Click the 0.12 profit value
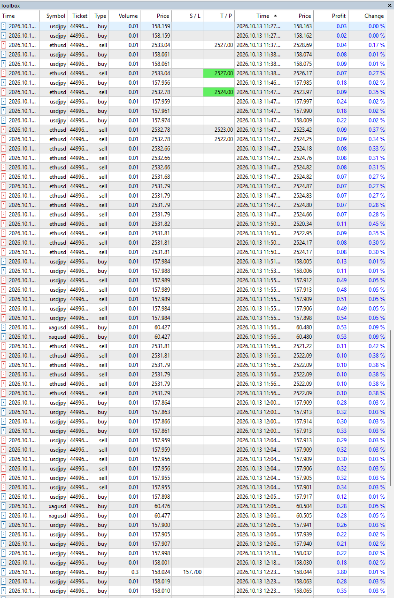This screenshot has width=394, height=598. (341, 497)
